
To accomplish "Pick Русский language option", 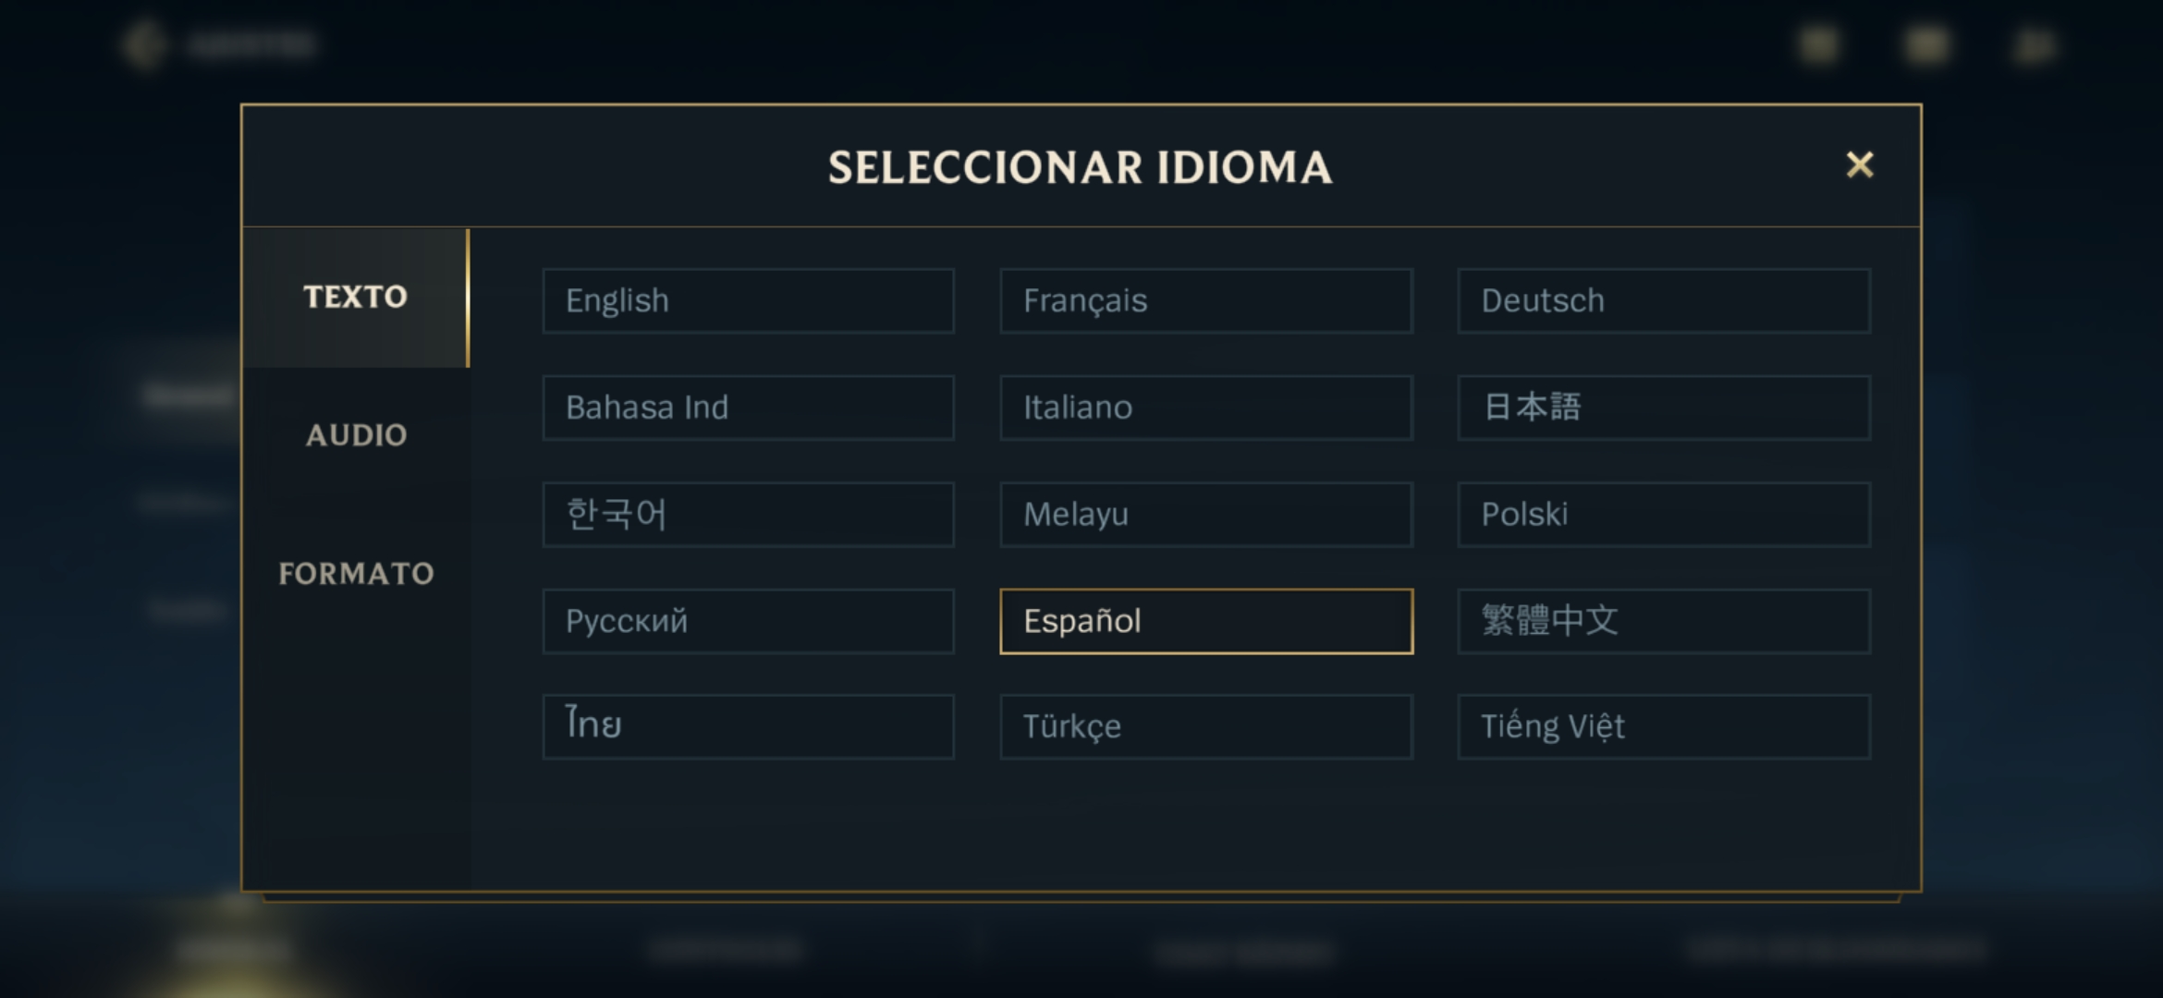I will pyautogui.click(x=748, y=621).
